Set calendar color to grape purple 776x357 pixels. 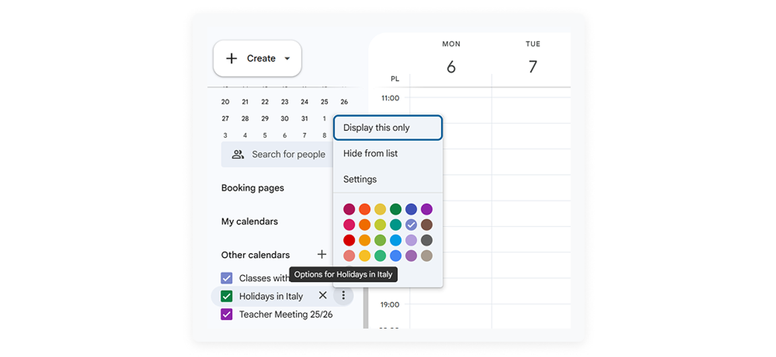click(x=427, y=209)
